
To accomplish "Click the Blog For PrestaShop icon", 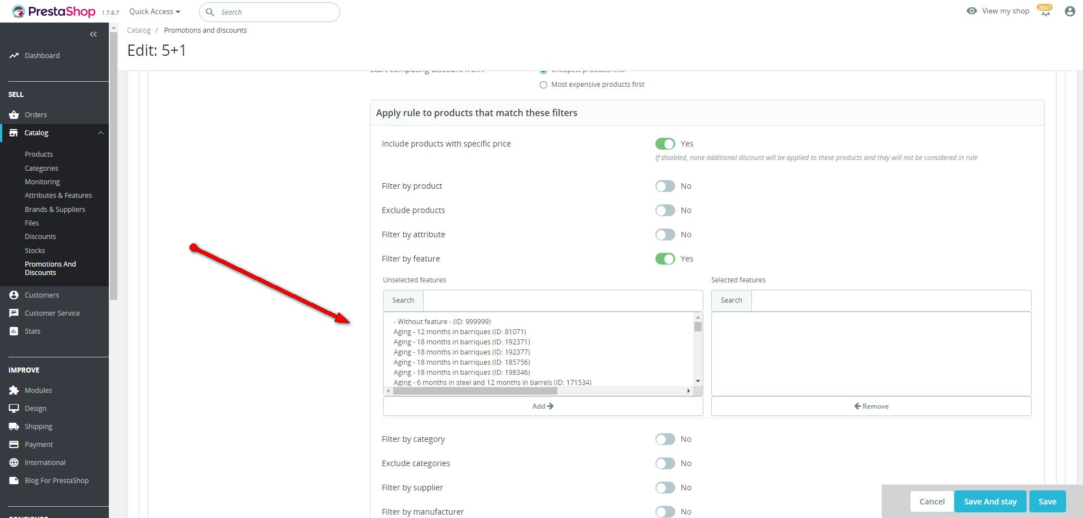I will click(x=14, y=481).
